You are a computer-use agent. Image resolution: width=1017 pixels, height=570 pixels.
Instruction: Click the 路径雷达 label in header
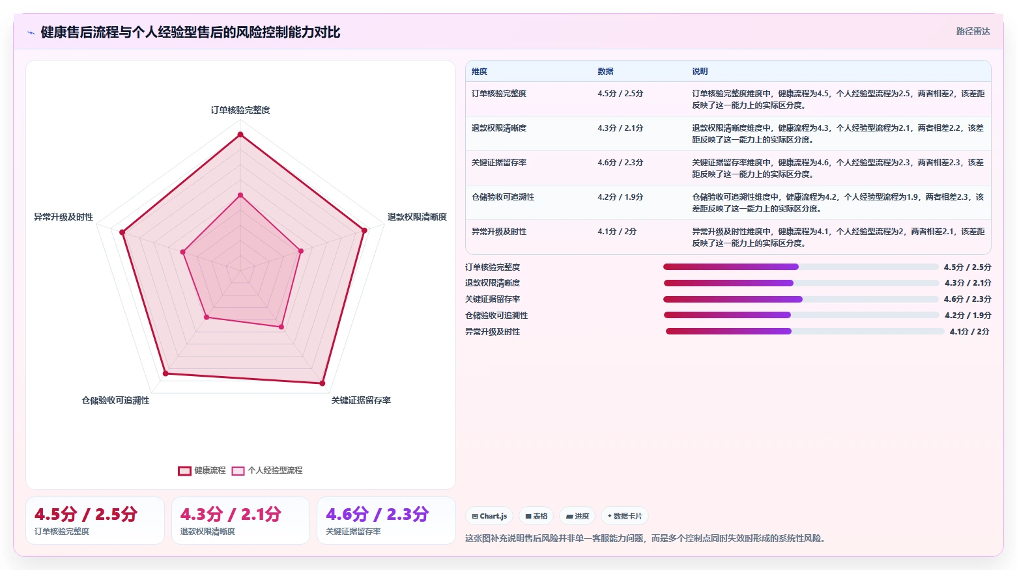[x=973, y=31]
